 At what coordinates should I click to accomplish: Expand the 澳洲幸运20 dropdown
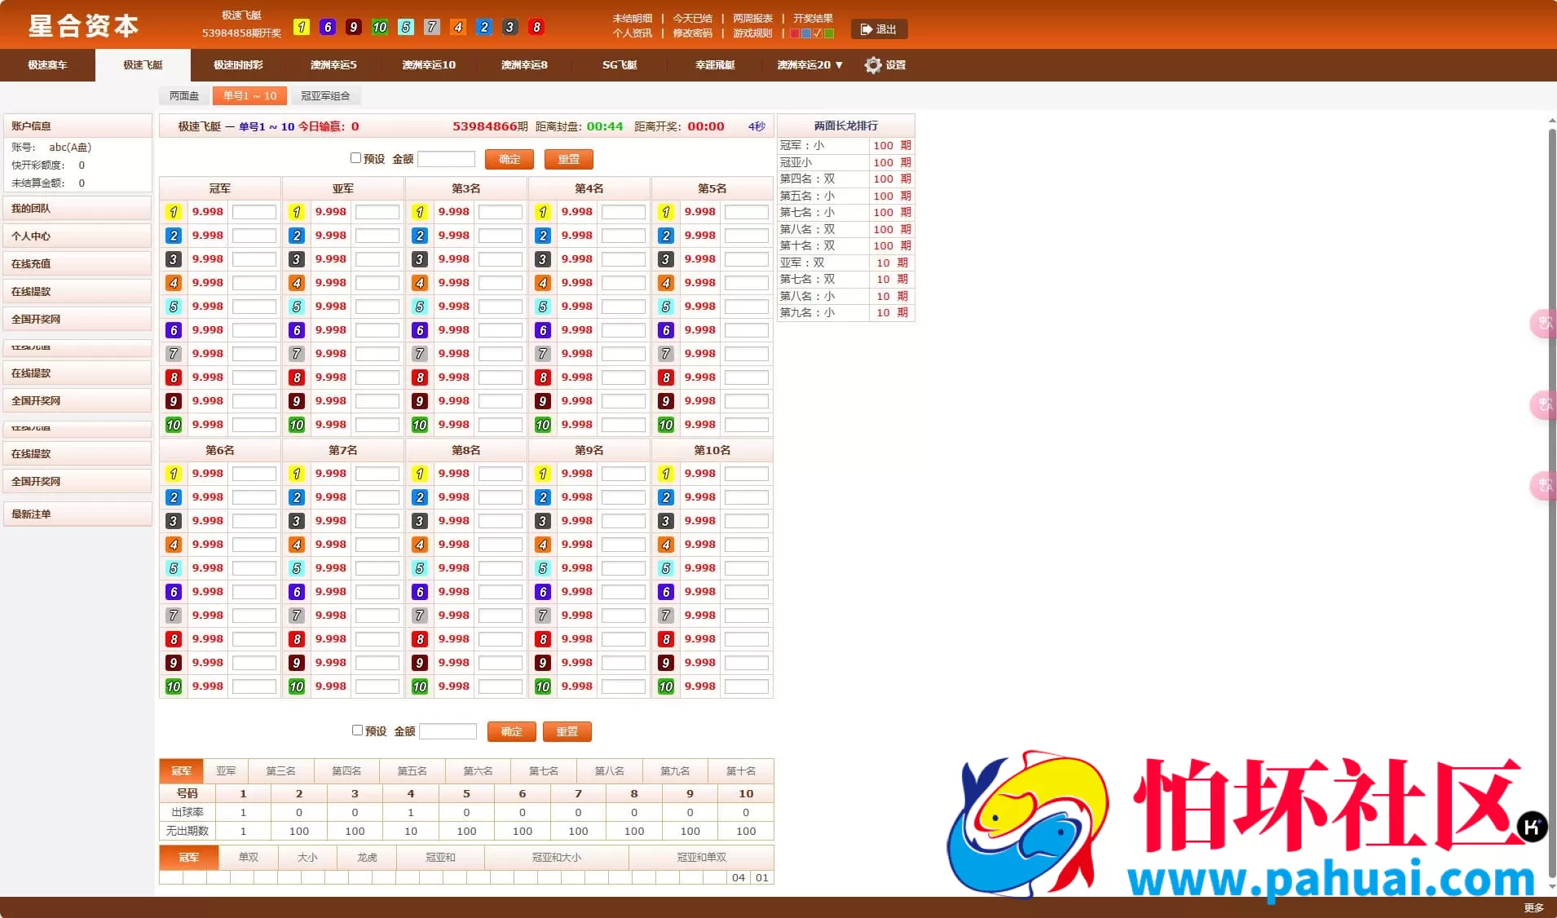[x=808, y=65]
